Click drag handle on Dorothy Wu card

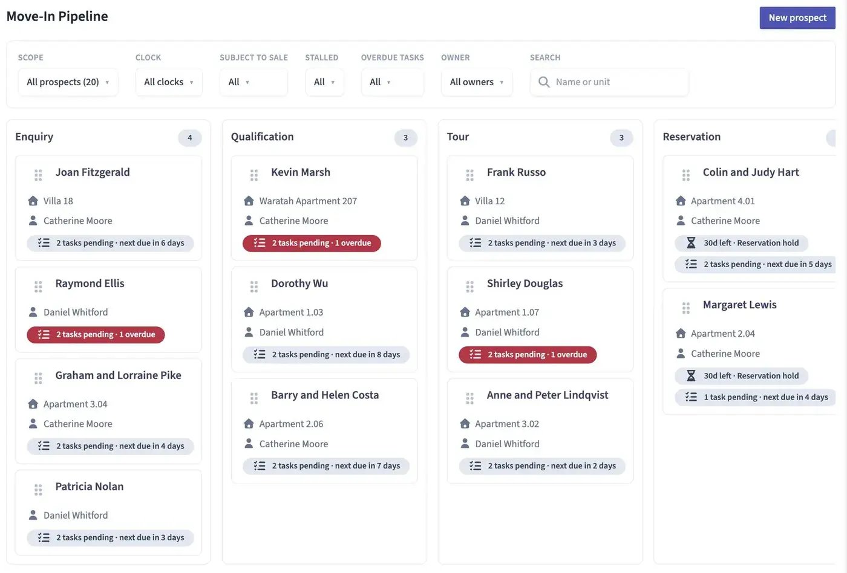click(254, 286)
